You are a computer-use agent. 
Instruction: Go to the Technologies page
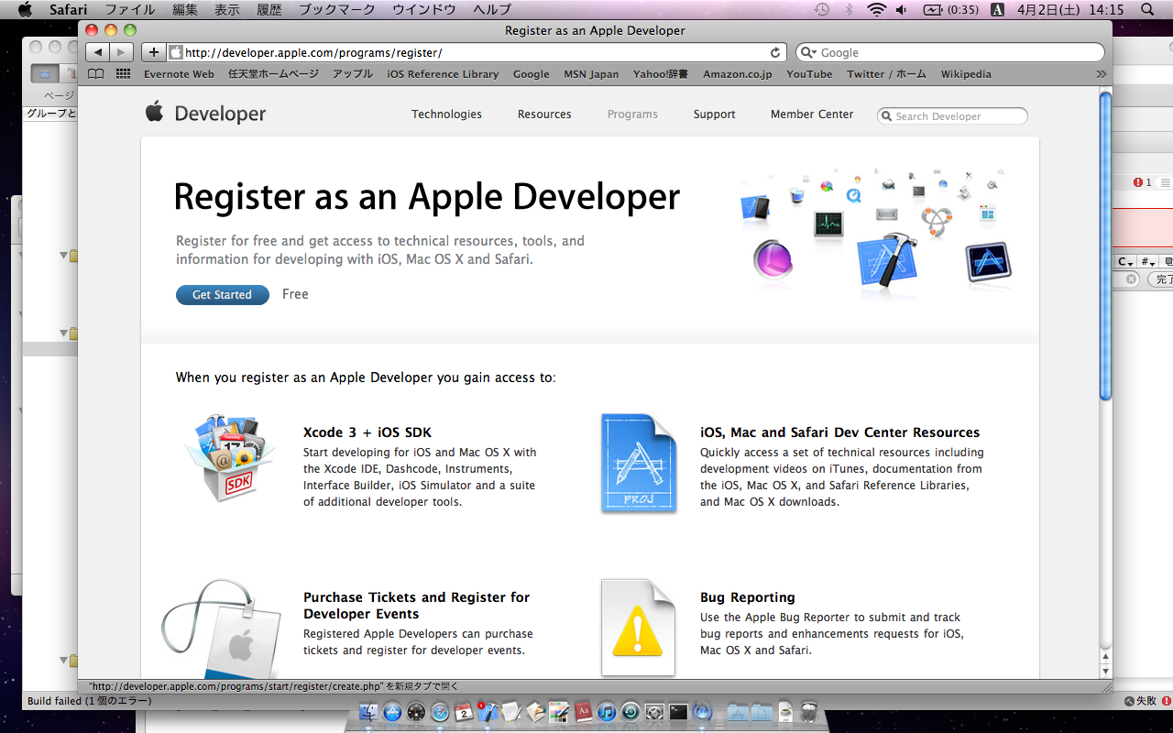pyautogui.click(x=446, y=115)
